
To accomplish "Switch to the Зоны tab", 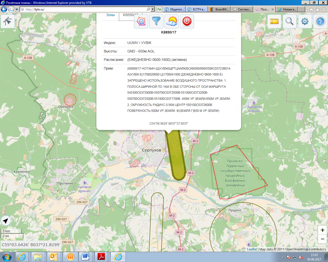I will coord(110,15).
